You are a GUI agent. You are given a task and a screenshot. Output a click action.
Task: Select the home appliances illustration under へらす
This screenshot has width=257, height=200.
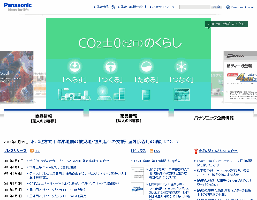click(74, 94)
